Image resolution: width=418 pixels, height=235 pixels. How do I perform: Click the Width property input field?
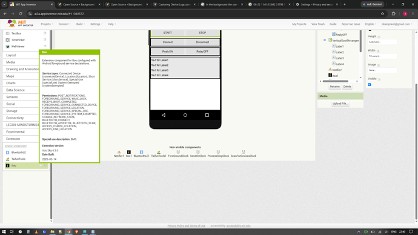pyautogui.click(x=382, y=56)
